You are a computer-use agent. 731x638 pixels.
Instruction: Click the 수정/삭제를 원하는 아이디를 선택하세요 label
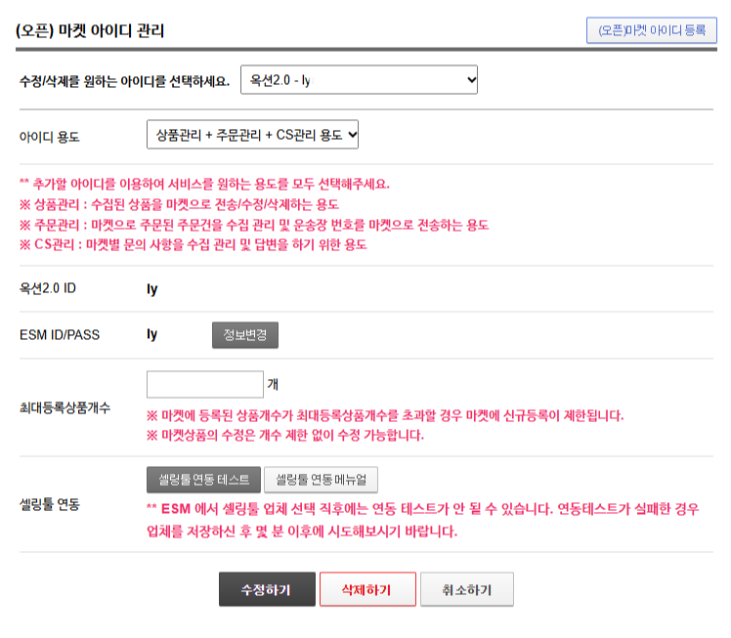(x=124, y=81)
